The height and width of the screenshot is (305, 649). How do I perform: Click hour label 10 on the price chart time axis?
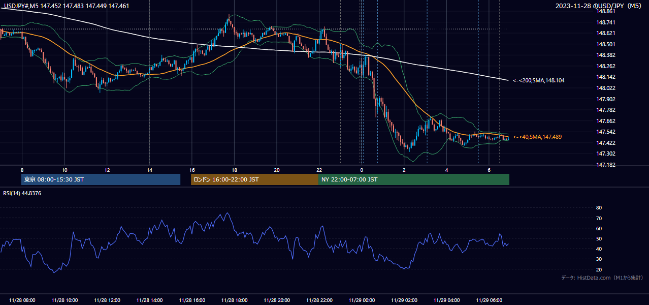coord(64,170)
